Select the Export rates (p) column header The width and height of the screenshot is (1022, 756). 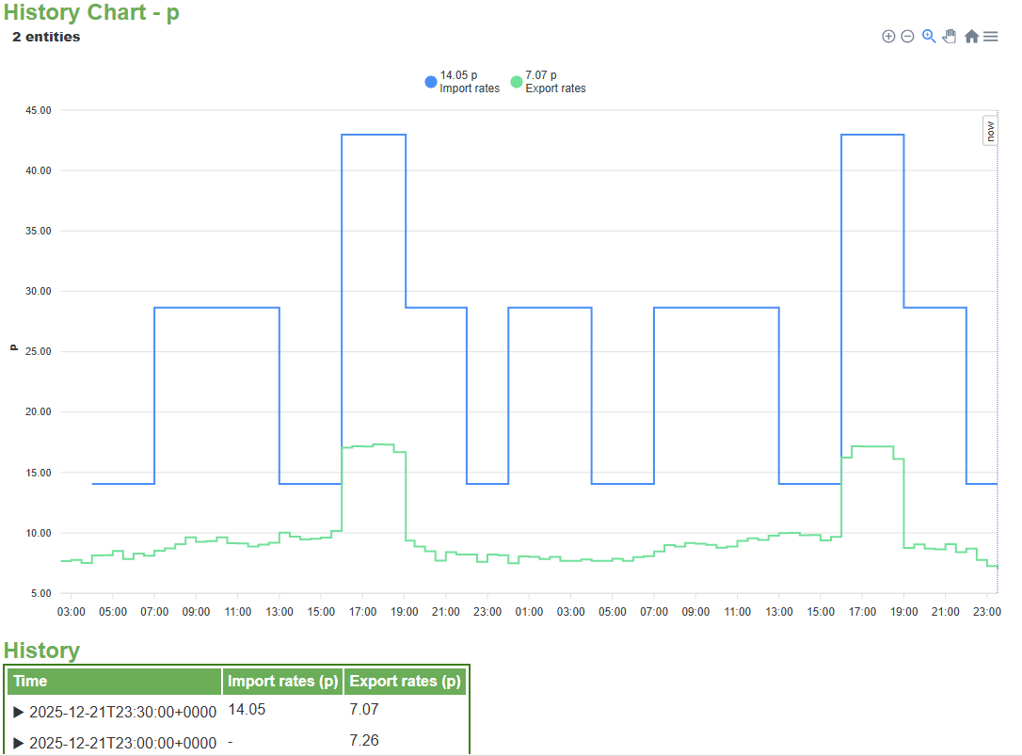(x=404, y=681)
